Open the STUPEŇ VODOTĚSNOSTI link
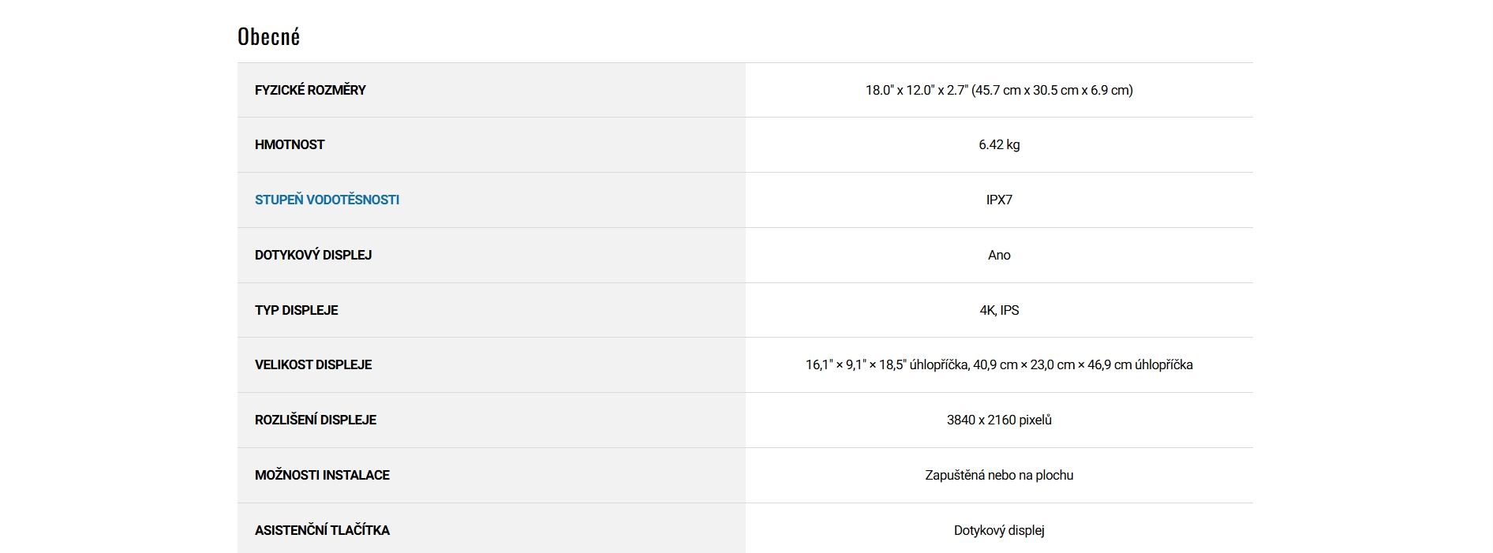 [x=327, y=200]
